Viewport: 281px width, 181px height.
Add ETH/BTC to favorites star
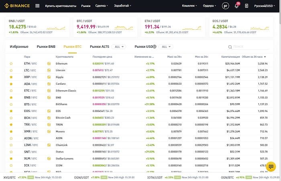click(11, 63)
